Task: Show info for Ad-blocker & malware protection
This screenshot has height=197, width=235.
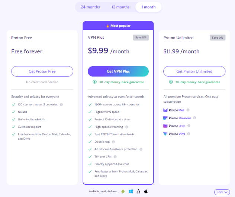Action: 141,149
